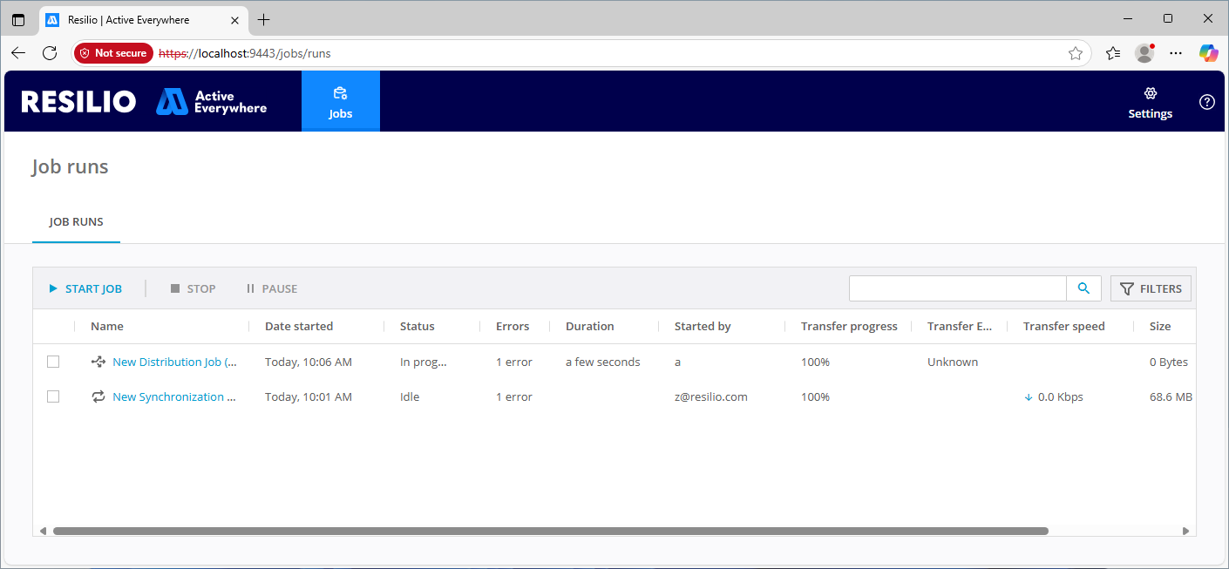Click the Resilio Active Everywhere logo
The image size is (1229, 569).
(x=144, y=102)
